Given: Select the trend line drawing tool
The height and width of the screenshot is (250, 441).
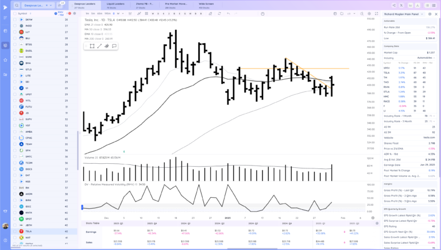Looking at the screenshot, I should [x=99, y=46].
